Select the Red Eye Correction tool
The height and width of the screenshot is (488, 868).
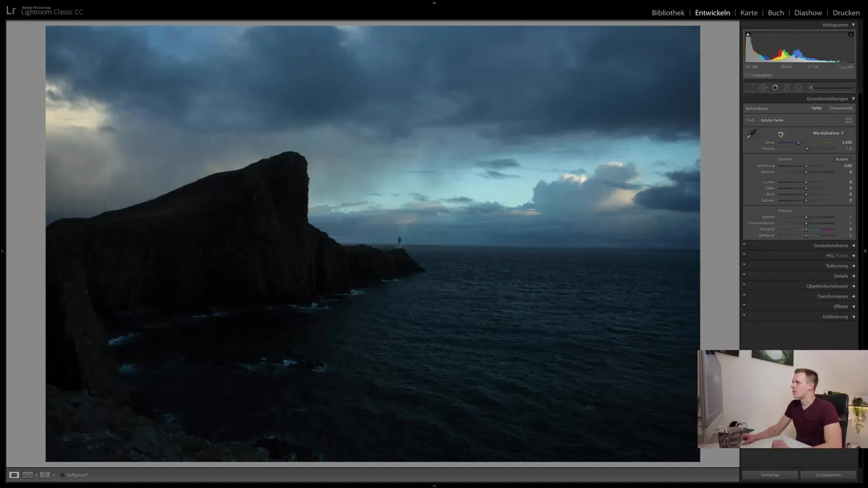tap(775, 88)
